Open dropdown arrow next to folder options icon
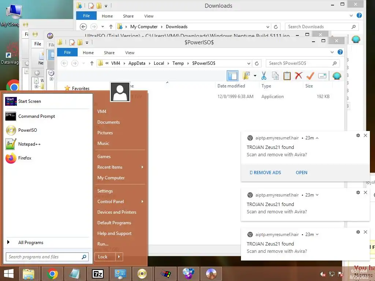This screenshot has height=281, width=375. click(255, 76)
